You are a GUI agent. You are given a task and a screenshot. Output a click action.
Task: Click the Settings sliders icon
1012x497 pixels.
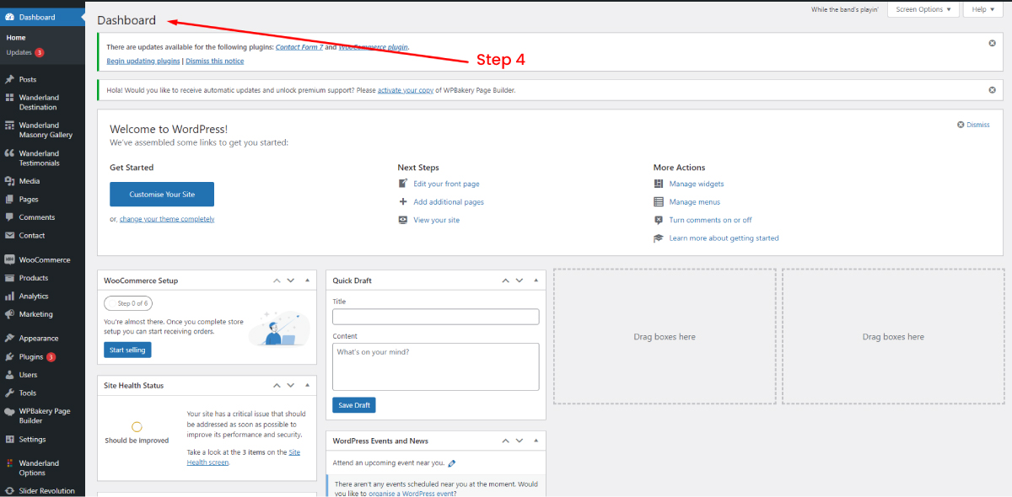[10, 440]
